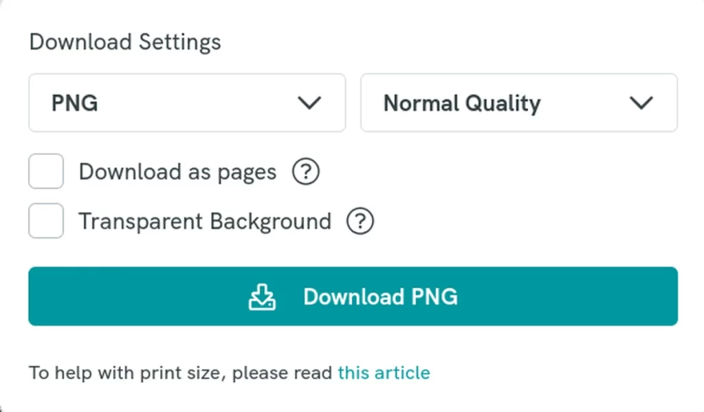
Task: Click the Transparent Background label text
Action: (x=204, y=221)
